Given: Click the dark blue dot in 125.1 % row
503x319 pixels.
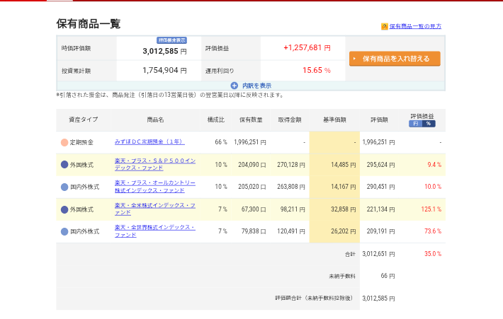Looking at the screenshot, I should pyautogui.click(x=64, y=209).
